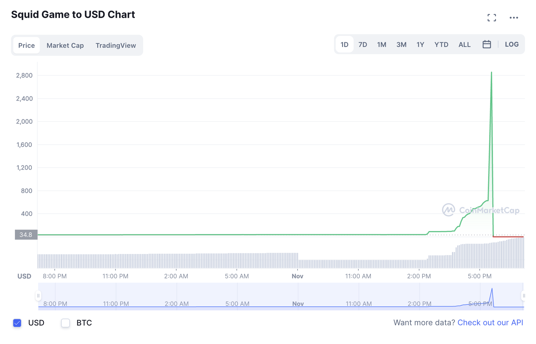This screenshot has width=536, height=344.
Task: Choose the 3M time range
Action: (401, 44)
